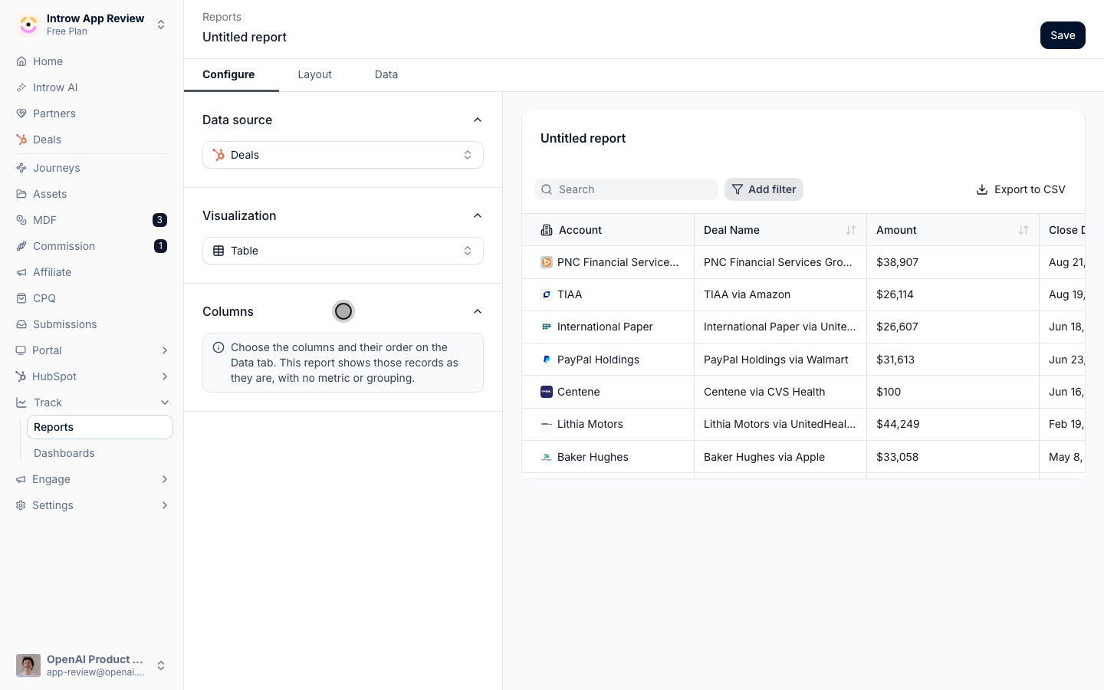The image size is (1104, 690).
Task: Click the $26,607 amount cell
Action: pyautogui.click(x=953, y=327)
